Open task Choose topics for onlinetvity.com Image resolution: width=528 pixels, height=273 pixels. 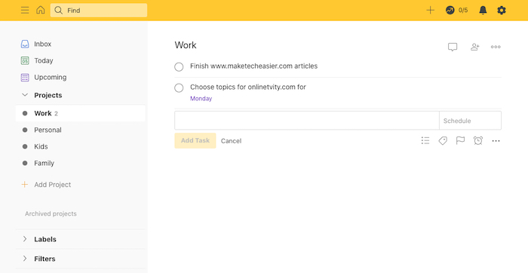coord(248,87)
